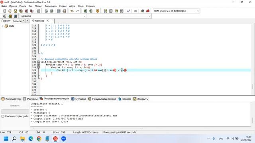The height and width of the screenshot is (143, 255).
Task: Open the Журнал компиляции tab
Action: 55,99
